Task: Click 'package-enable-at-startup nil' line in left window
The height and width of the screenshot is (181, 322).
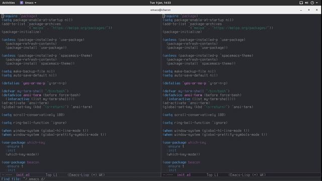Action: click(x=37, y=20)
